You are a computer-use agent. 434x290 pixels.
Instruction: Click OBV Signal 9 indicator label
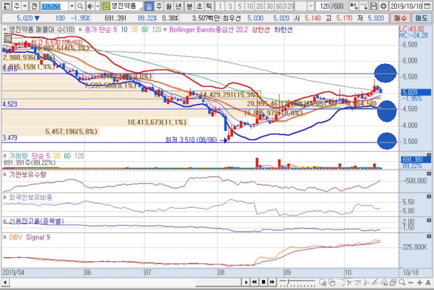pyautogui.click(x=29, y=237)
